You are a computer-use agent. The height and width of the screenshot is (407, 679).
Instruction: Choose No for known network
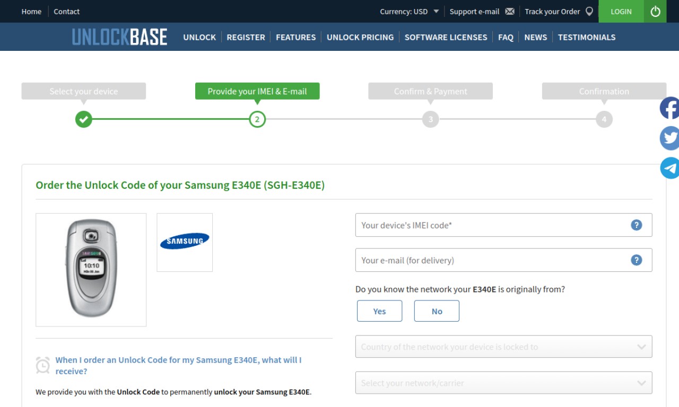(x=437, y=311)
